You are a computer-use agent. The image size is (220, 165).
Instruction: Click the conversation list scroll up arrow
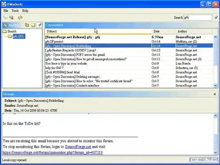[216, 37]
